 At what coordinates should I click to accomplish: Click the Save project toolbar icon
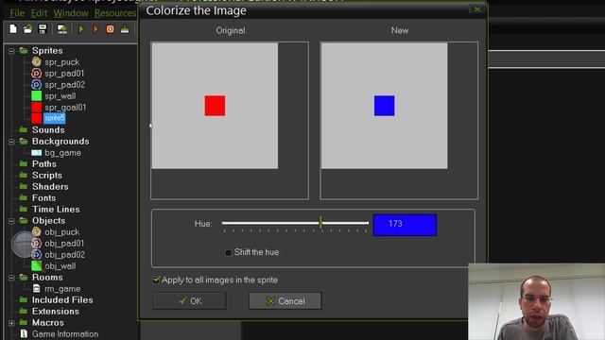pos(43,29)
